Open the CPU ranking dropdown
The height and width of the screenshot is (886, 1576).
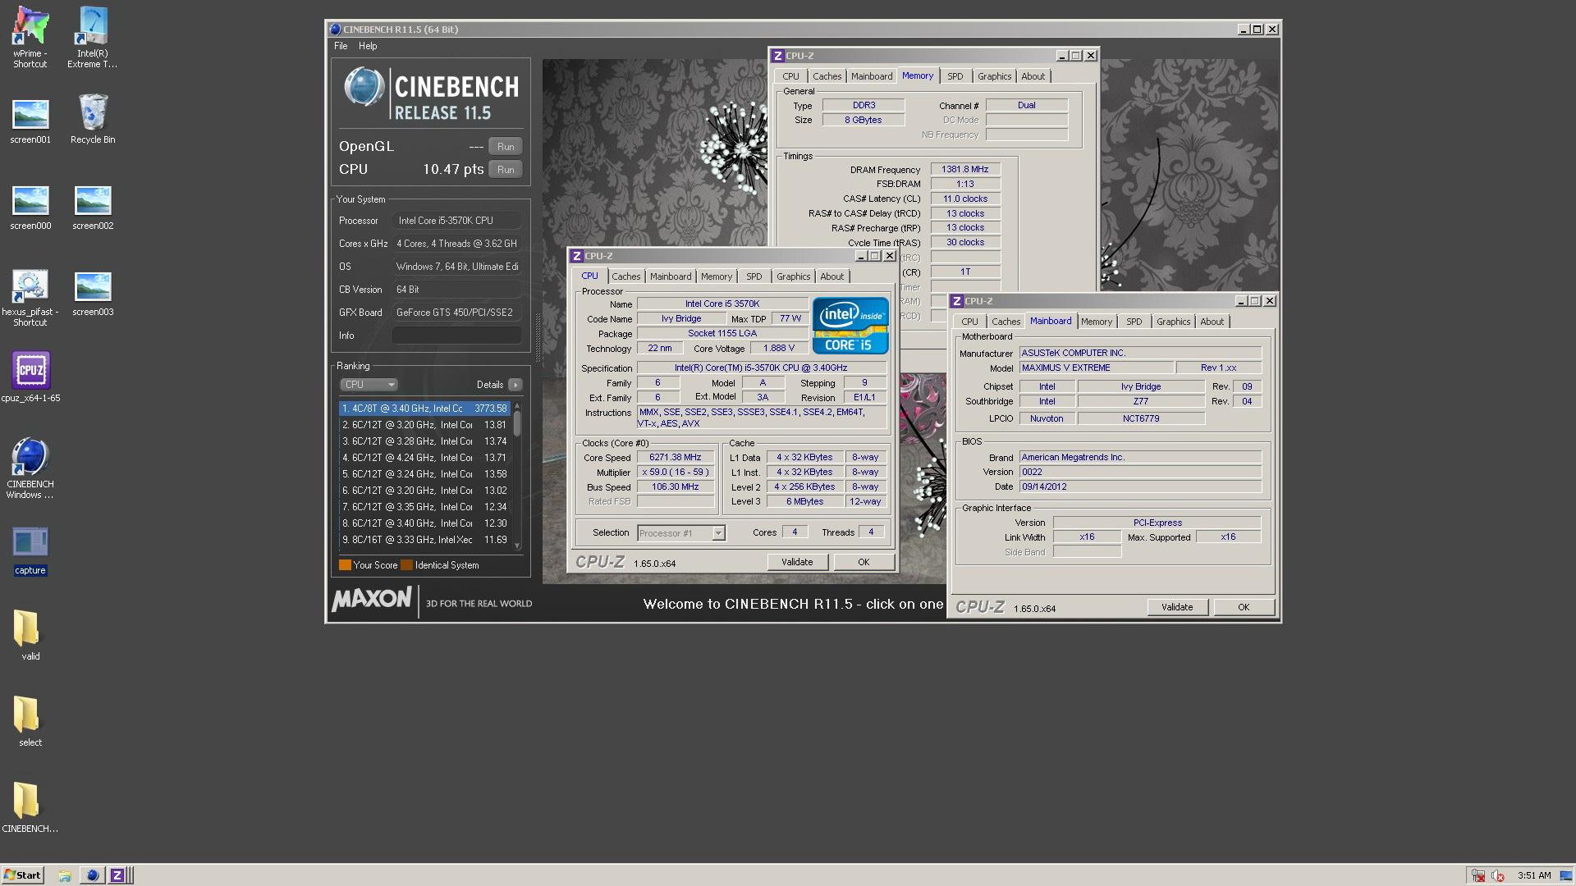point(369,385)
